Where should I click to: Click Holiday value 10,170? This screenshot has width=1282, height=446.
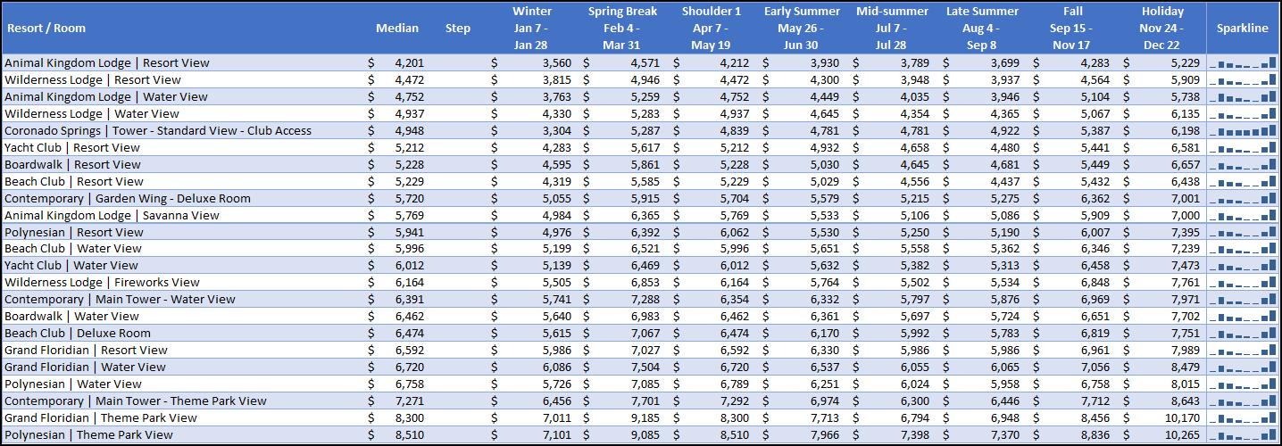coord(1181,417)
